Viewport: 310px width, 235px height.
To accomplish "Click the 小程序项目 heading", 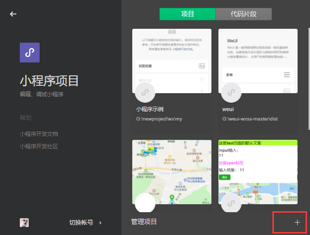I will (x=49, y=81).
